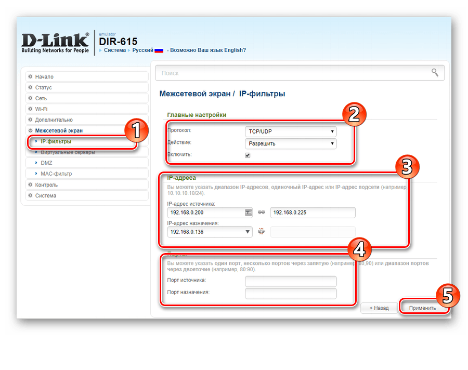Screen dimensions: 468x370
Task: Open the Протокол TCP/UDP dropdown
Action: click(291, 131)
